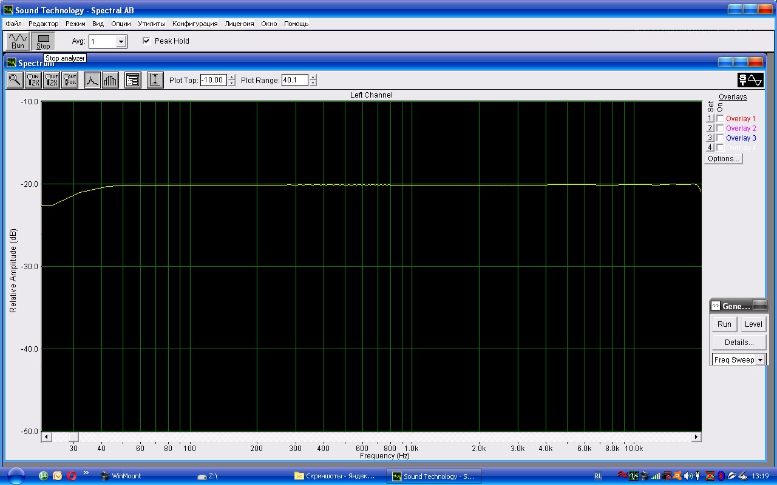
Task: Open the Вид menu
Action: (x=98, y=24)
